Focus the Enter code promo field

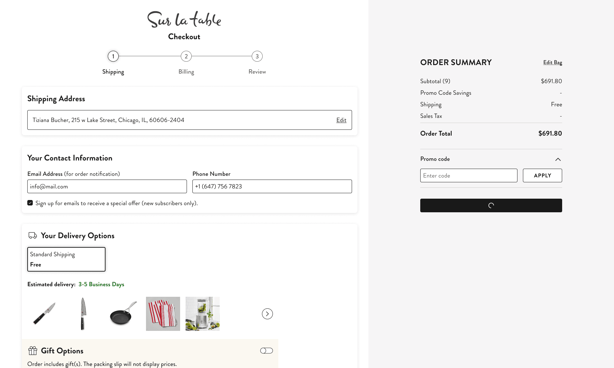click(469, 175)
